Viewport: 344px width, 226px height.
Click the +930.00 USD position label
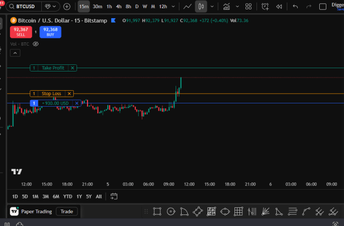(55, 103)
